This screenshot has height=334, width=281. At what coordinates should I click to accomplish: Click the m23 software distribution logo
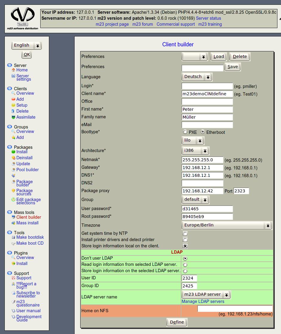(x=23, y=19)
